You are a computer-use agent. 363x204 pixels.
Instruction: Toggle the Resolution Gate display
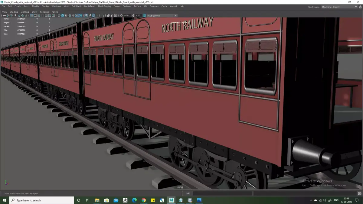pyautogui.click(x=39, y=15)
